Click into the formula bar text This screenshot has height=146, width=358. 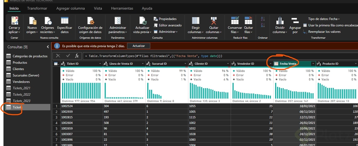click(x=155, y=56)
